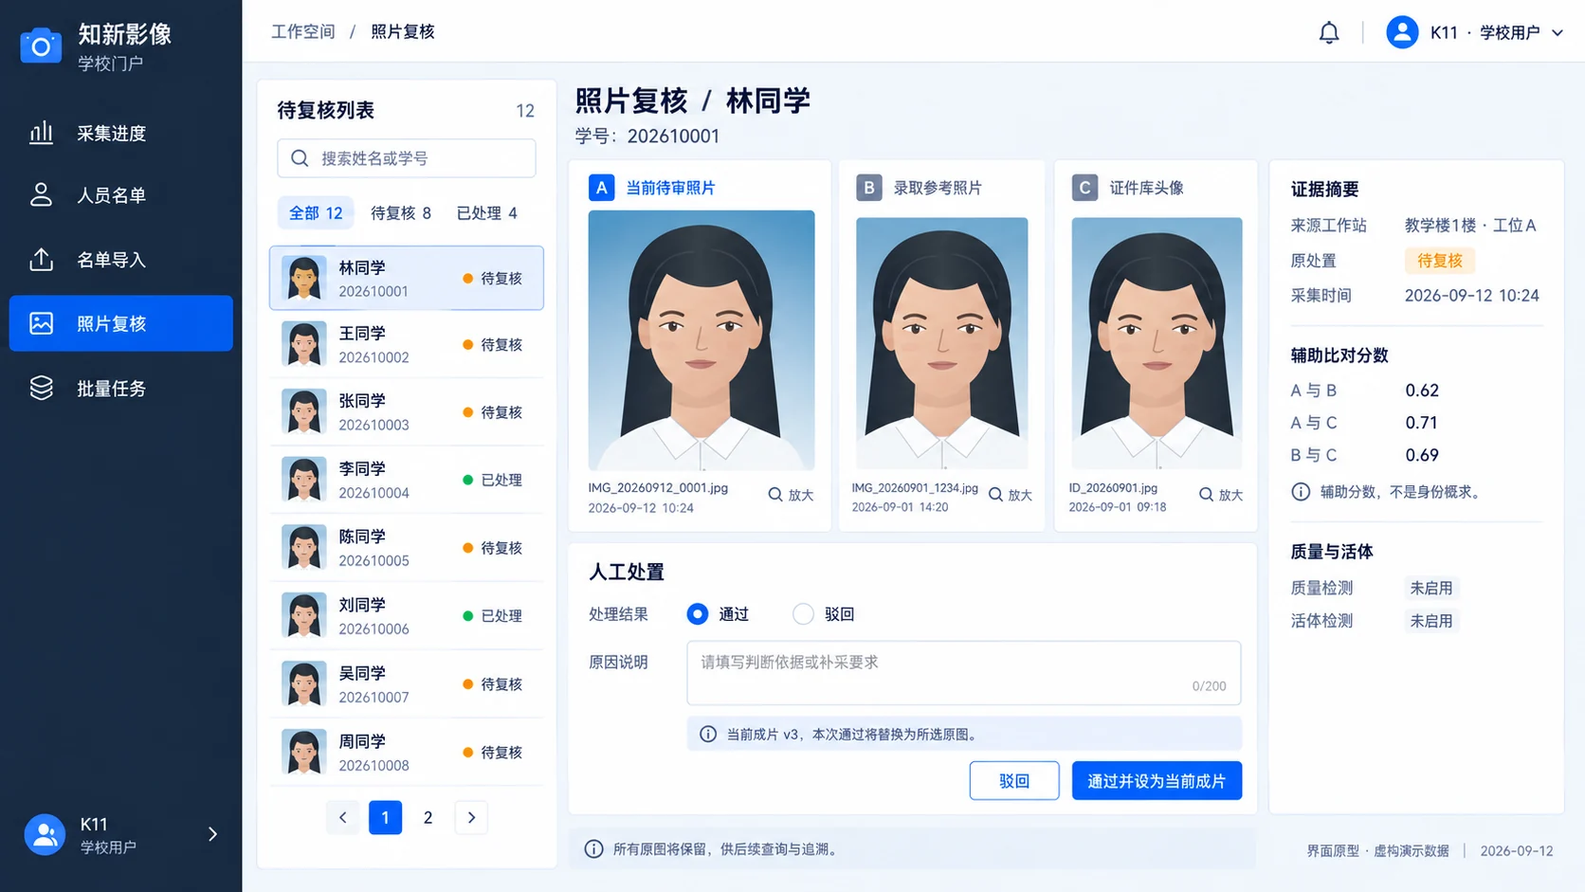Select 王同学 202610002 in the list
This screenshot has width=1585, height=892.
pos(407,345)
